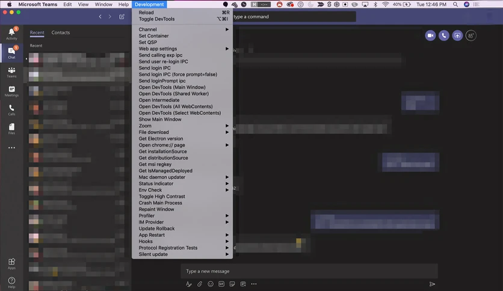This screenshot has width=503, height=291.
Task: Open the Bluetooth menu bar icon
Action: tap(375, 4)
